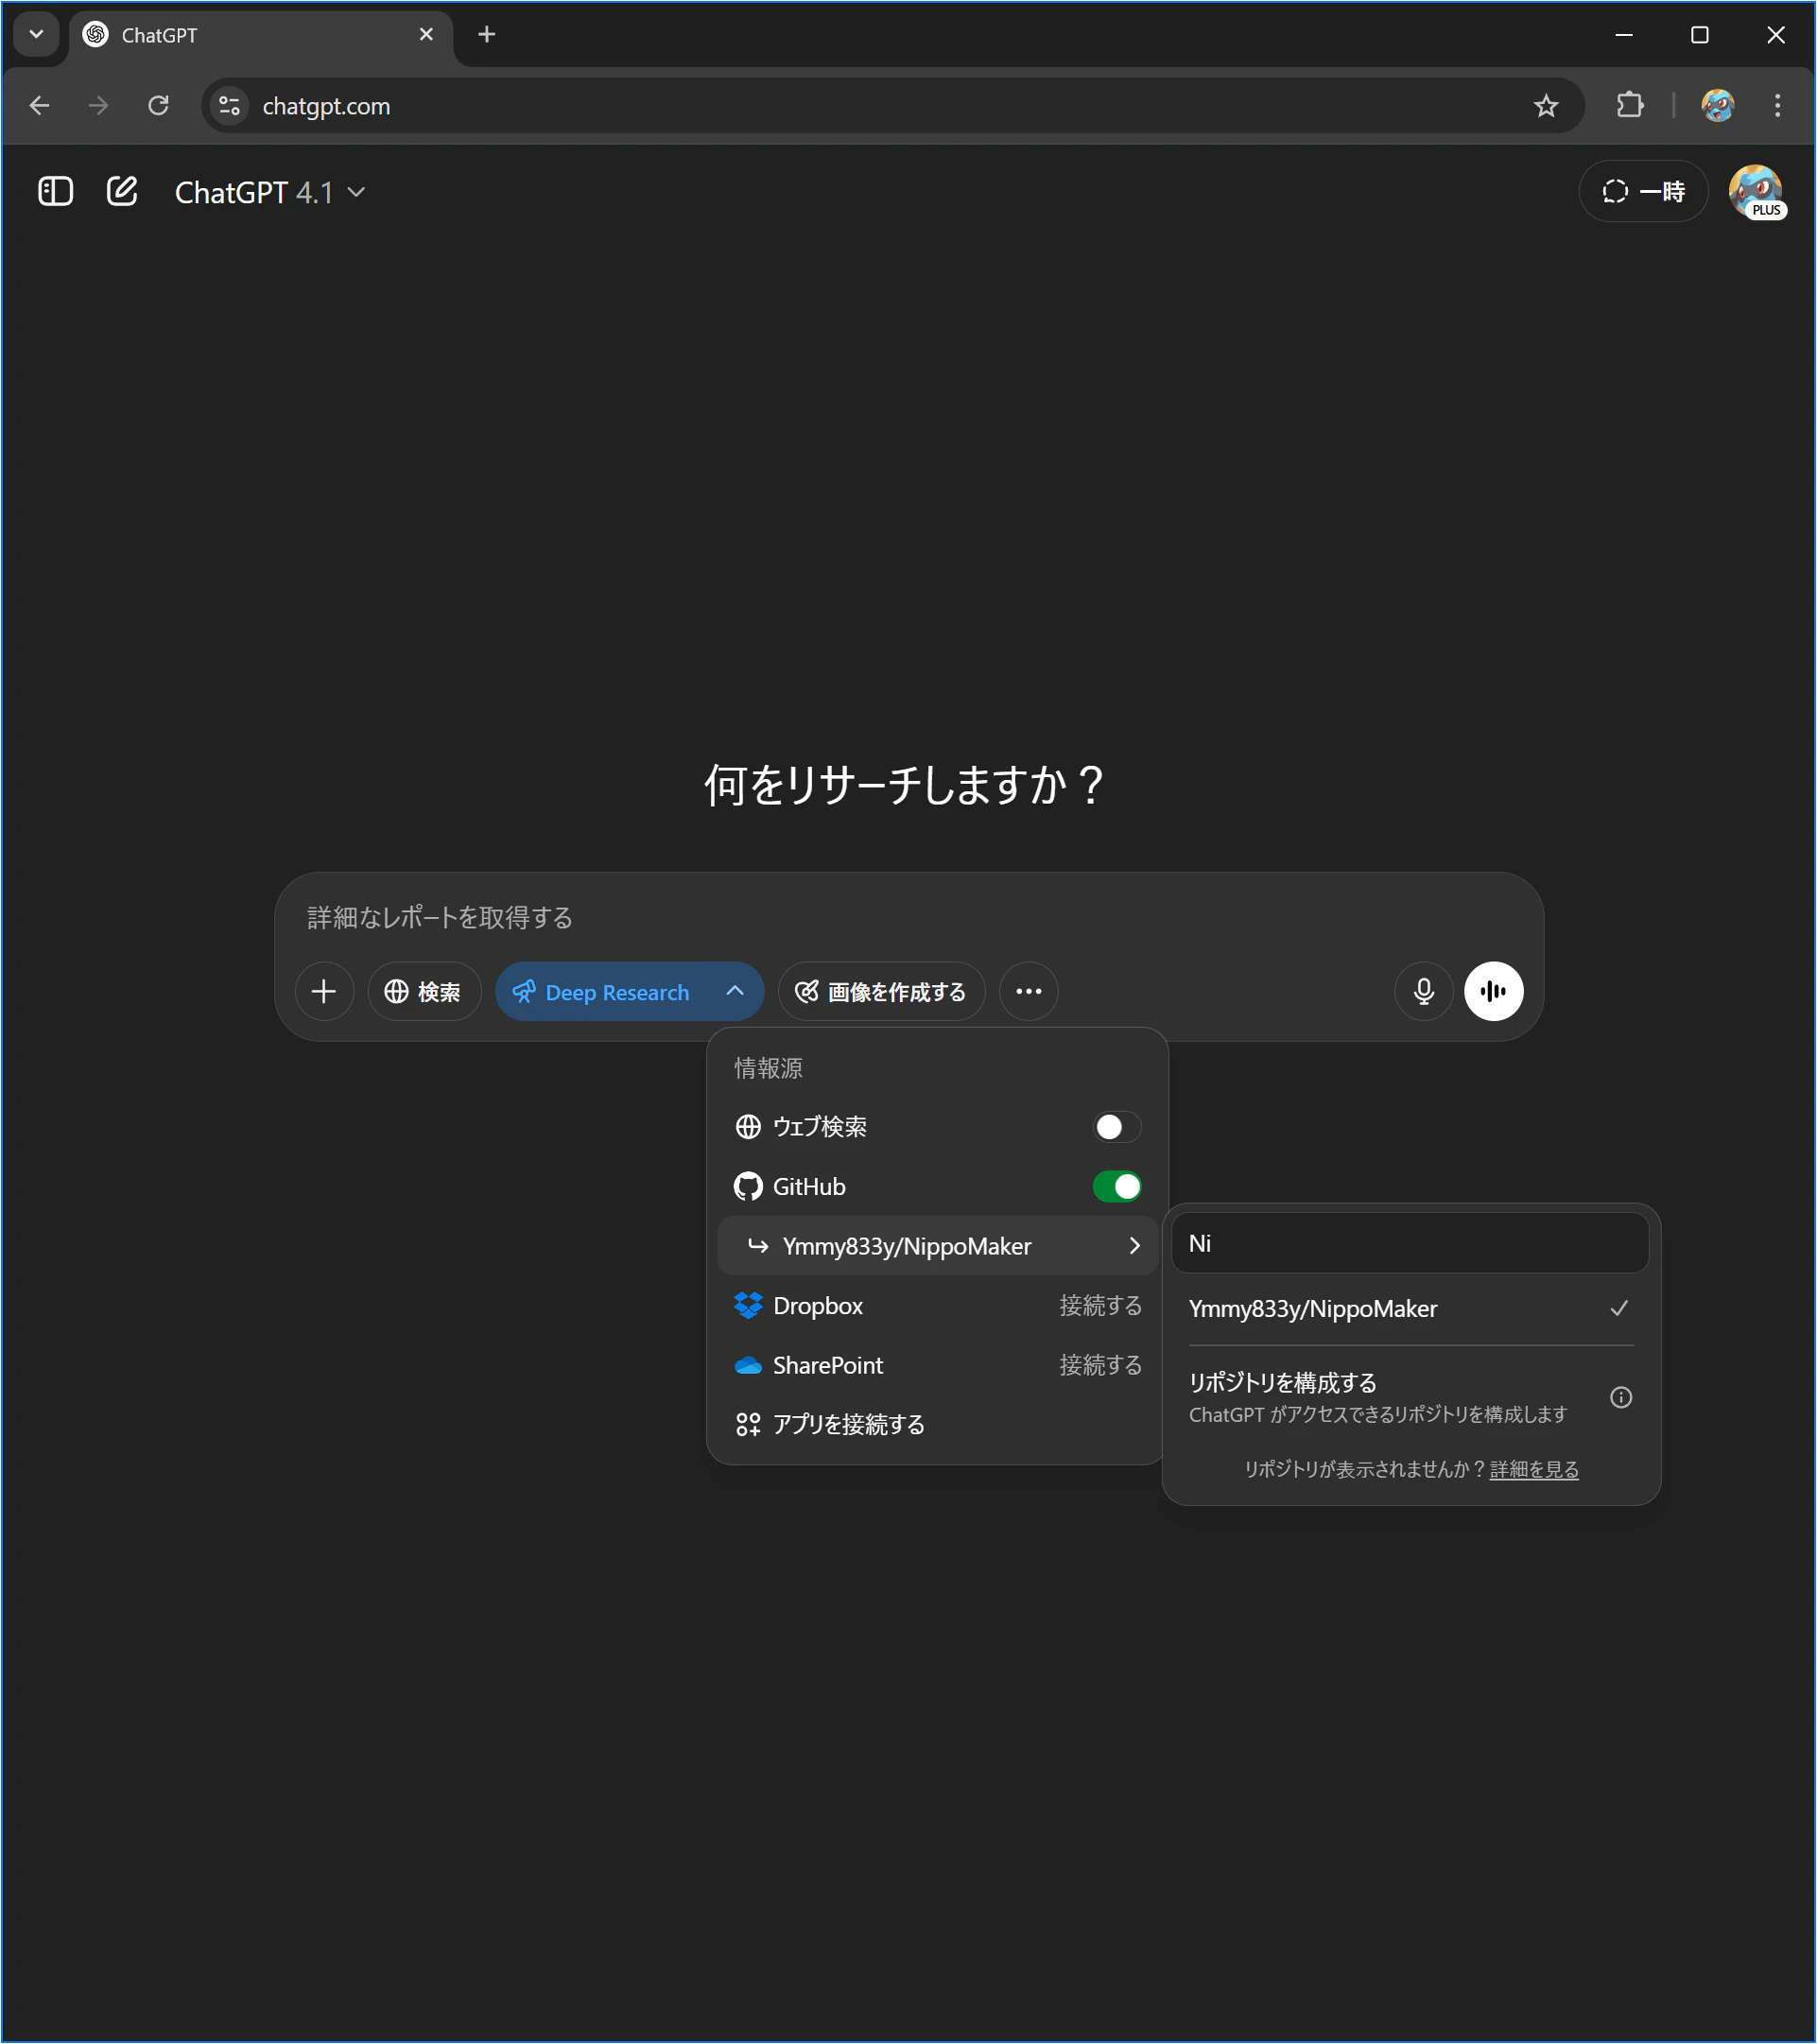Click the info icon beside リポジトリを構成する

tap(1621, 1397)
